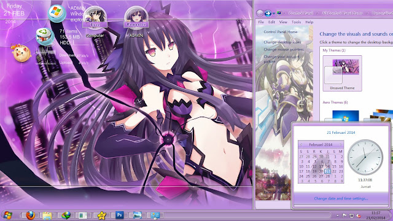Click the Personalization window taskbar icon
393x221 pixels.
[155, 215]
